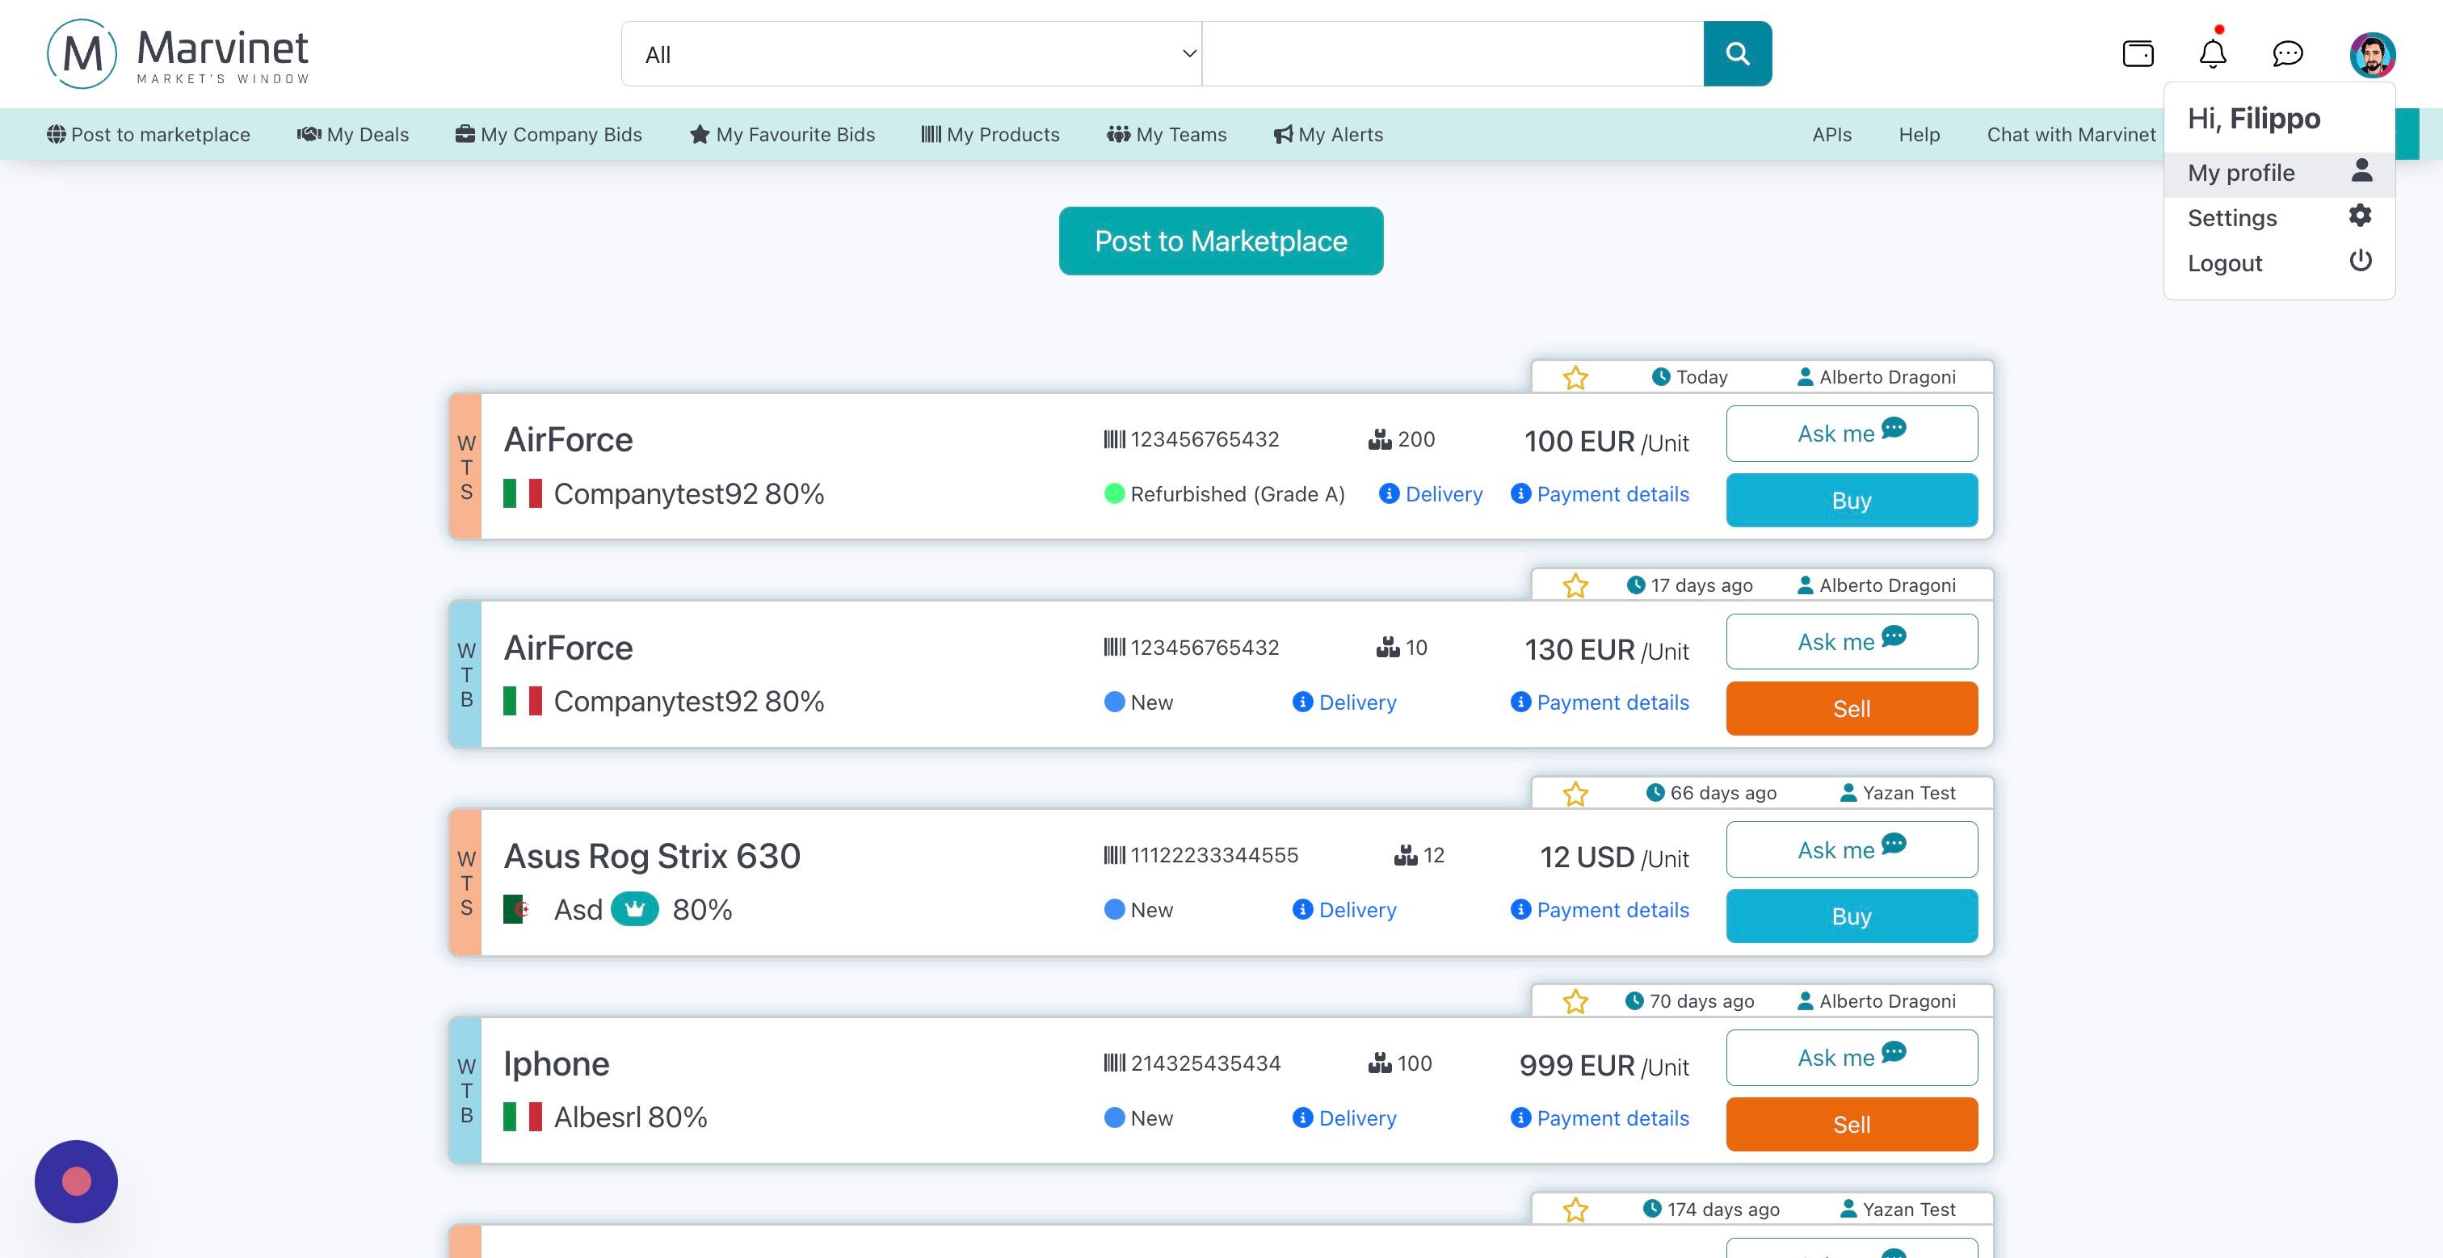Open the All category dropdown
2443x1258 pixels.
[911, 54]
